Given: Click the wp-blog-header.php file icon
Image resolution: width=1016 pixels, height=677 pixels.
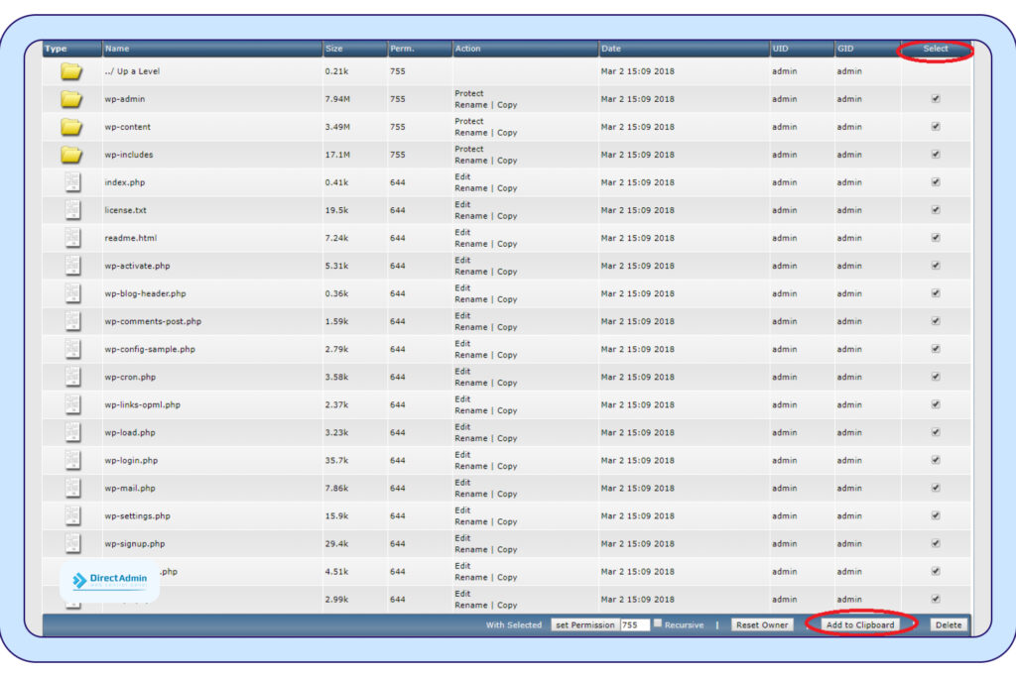Looking at the screenshot, I should click(x=72, y=293).
